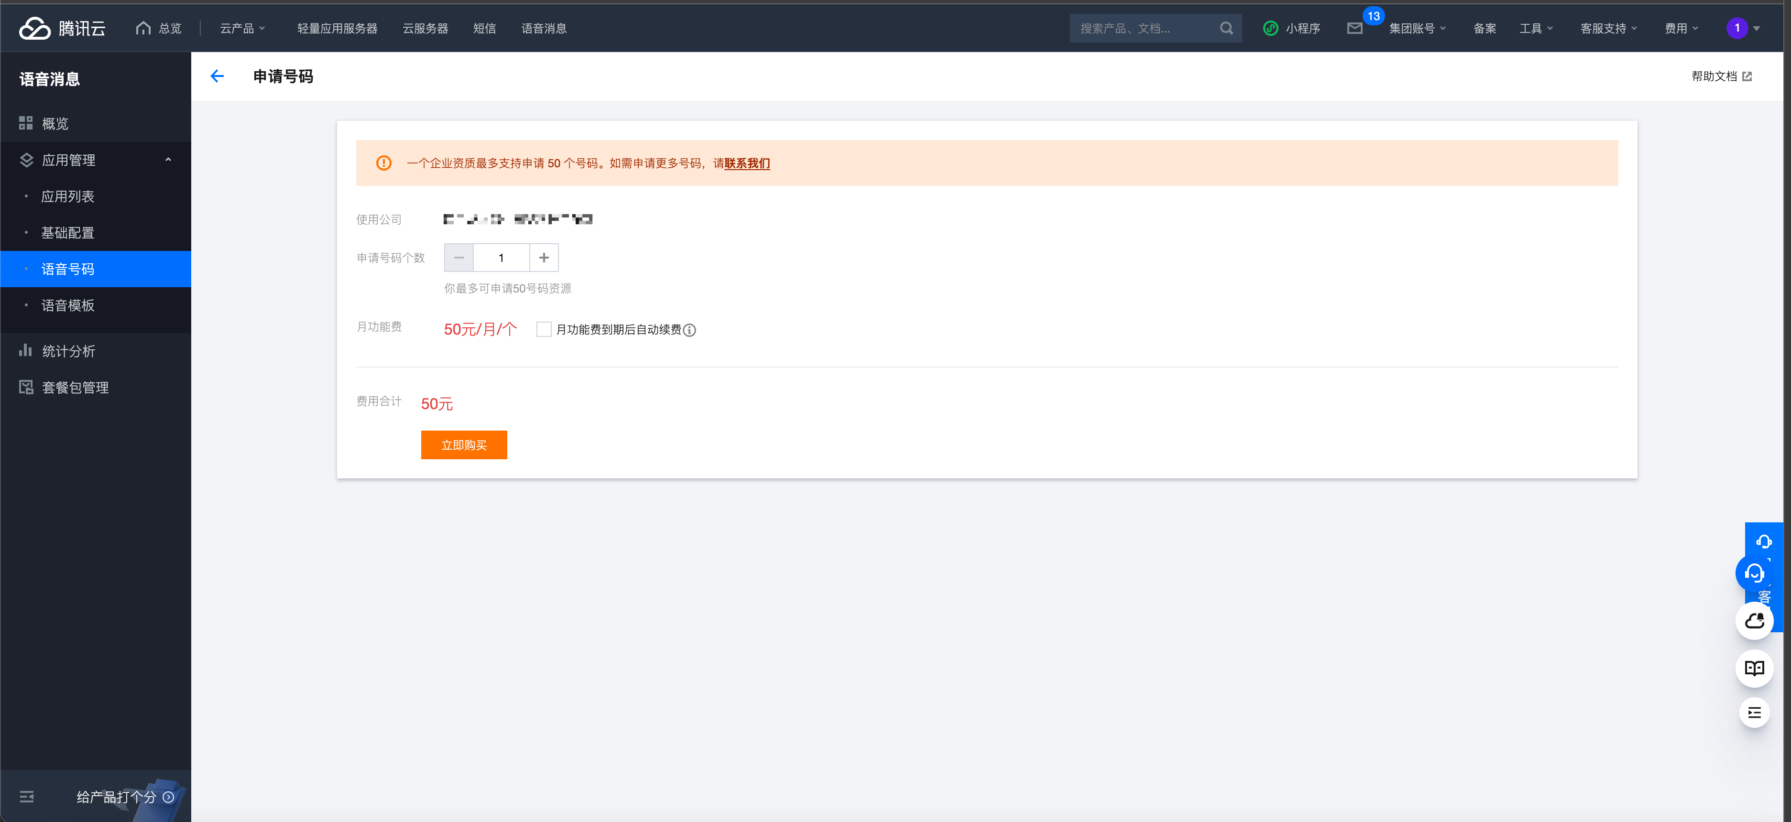Open the 工具 dropdown menu
1791x822 pixels.
(x=1536, y=29)
